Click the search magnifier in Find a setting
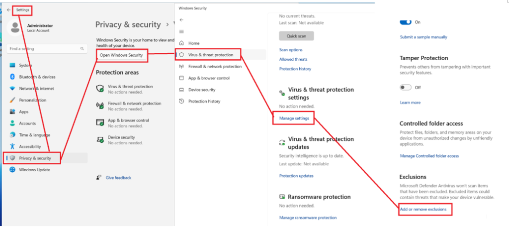This screenshot has height=227, width=509. (x=82, y=49)
